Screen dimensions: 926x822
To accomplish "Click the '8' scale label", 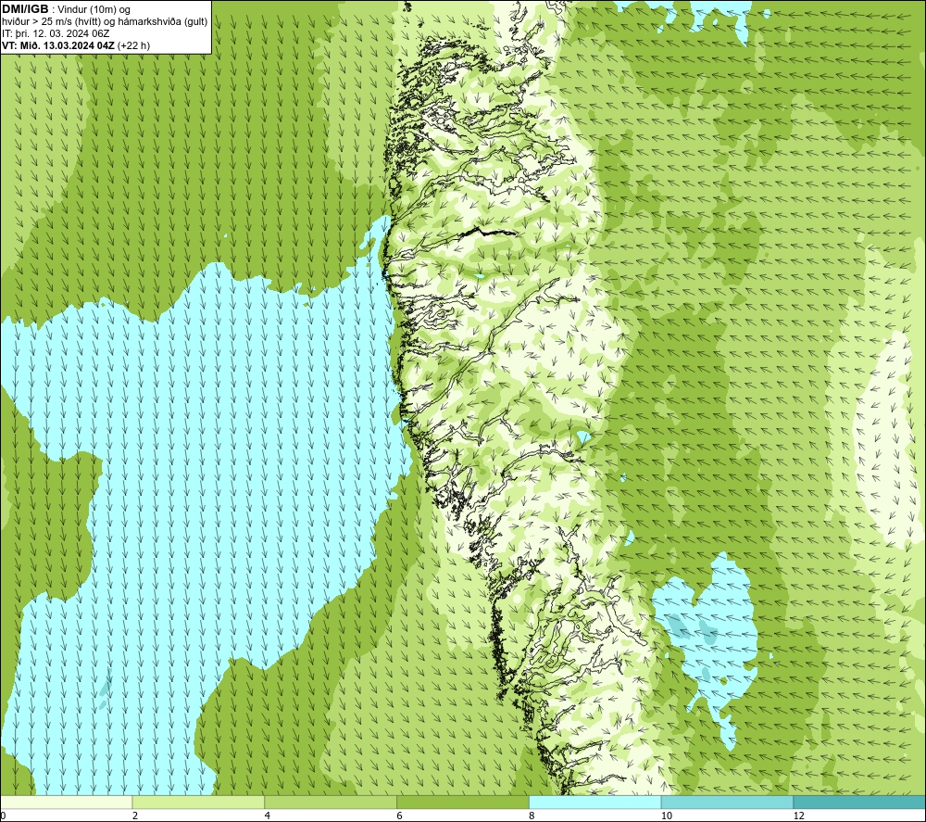I will click(x=532, y=816).
